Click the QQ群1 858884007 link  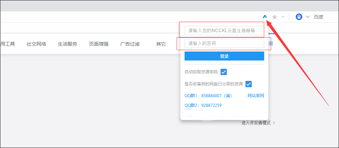click(x=207, y=96)
